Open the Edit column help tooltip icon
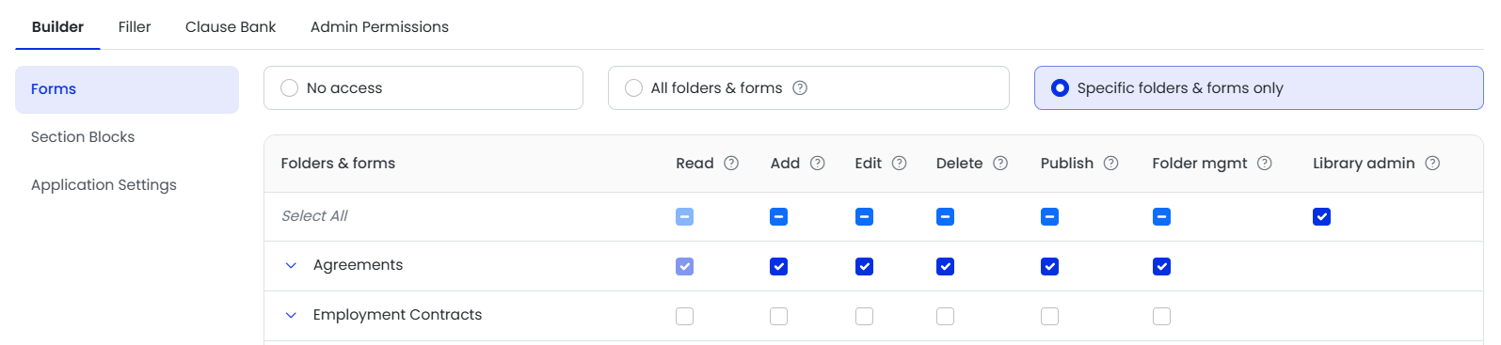 click(900, 164)
